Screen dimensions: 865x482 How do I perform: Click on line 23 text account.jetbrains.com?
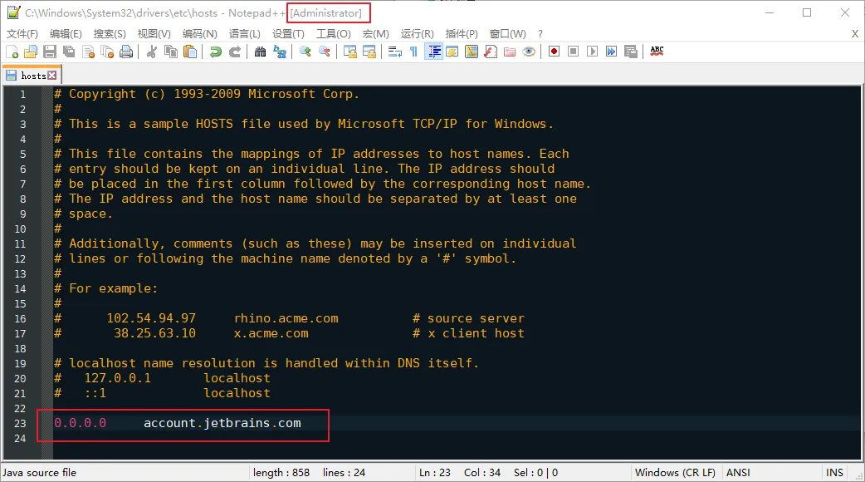tap(222, 423)
